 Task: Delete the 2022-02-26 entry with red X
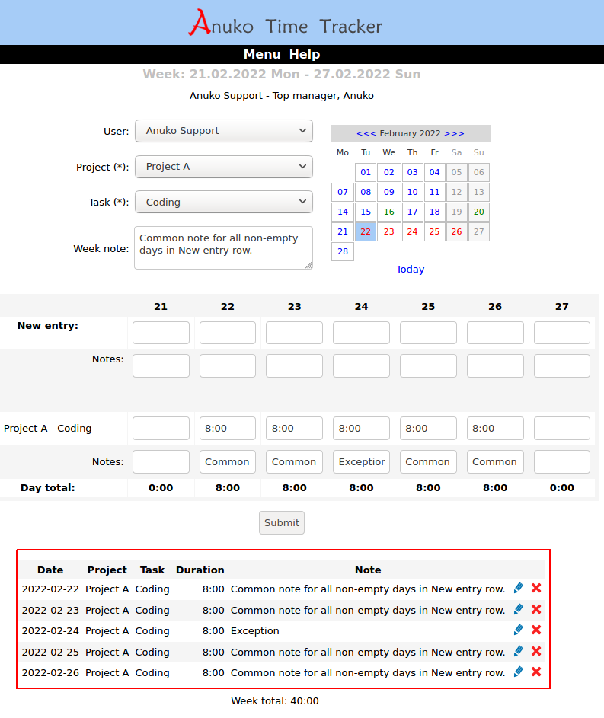tap(536, 672)
